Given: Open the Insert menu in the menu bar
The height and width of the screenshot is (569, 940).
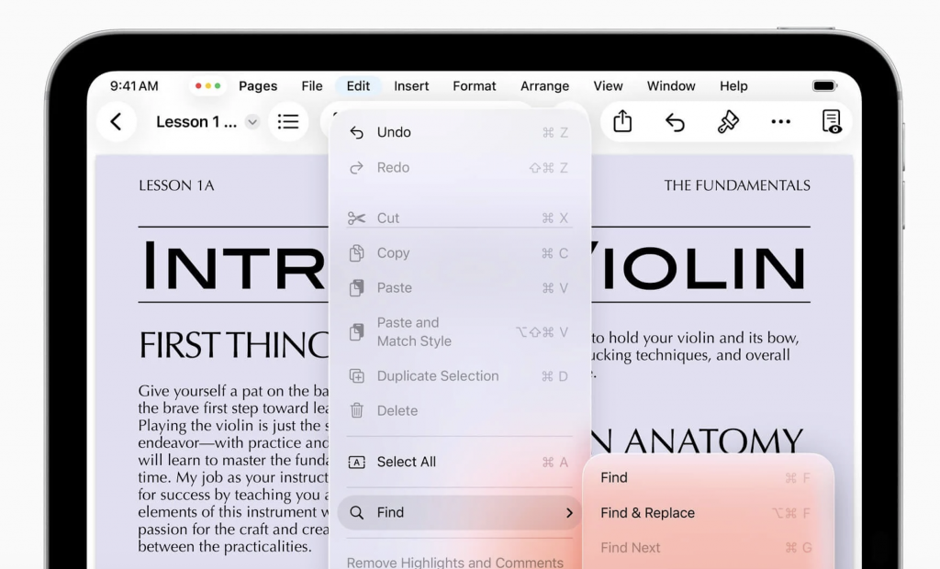Looking at the screenshot, I should click(x=411, y=86).
